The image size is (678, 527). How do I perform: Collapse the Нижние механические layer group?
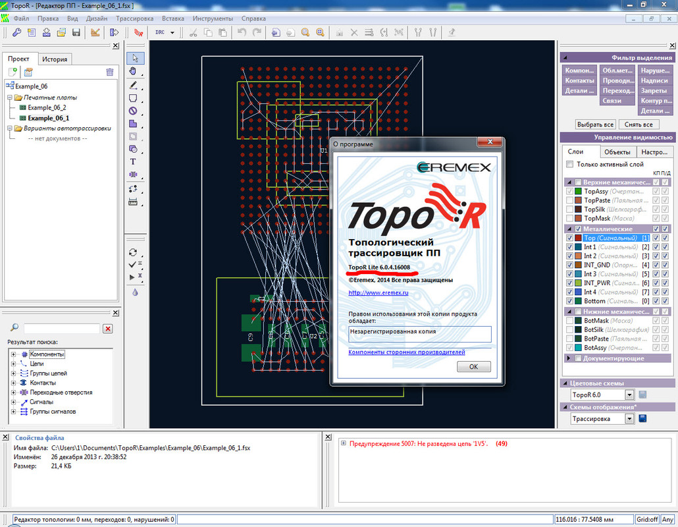point(569,312)
